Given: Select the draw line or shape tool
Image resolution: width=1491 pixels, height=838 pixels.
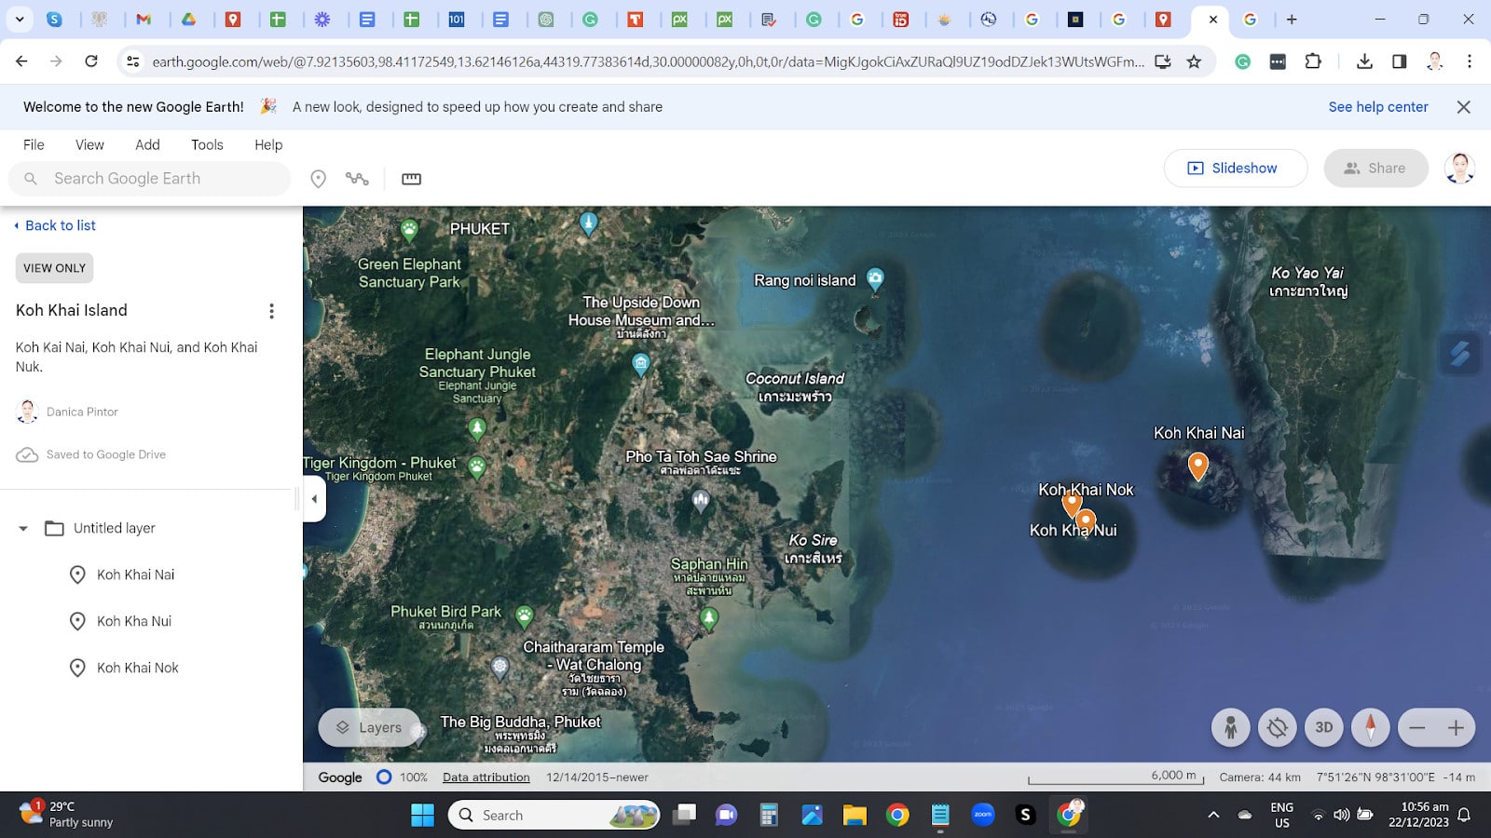Looking at the screenshot, I should (357, 178).
